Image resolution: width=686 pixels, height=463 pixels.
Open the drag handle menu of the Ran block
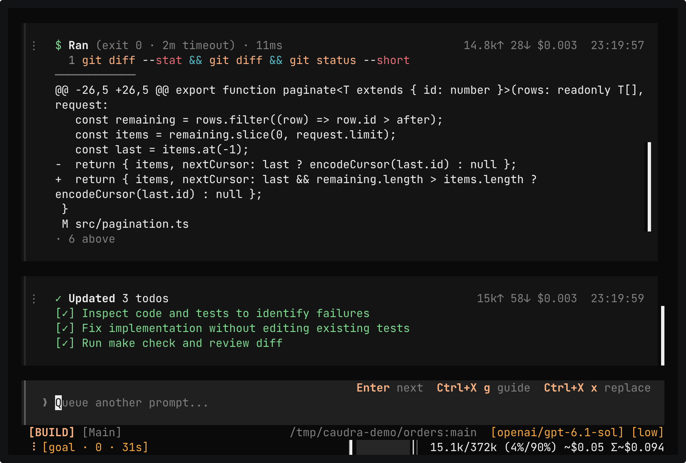pos(34,45)
